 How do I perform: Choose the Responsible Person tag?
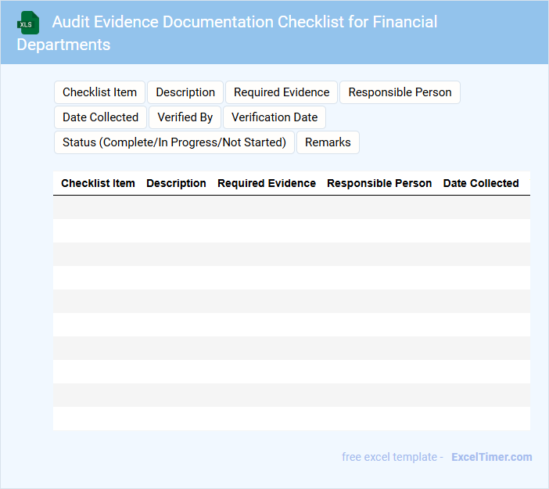point(400,92)
